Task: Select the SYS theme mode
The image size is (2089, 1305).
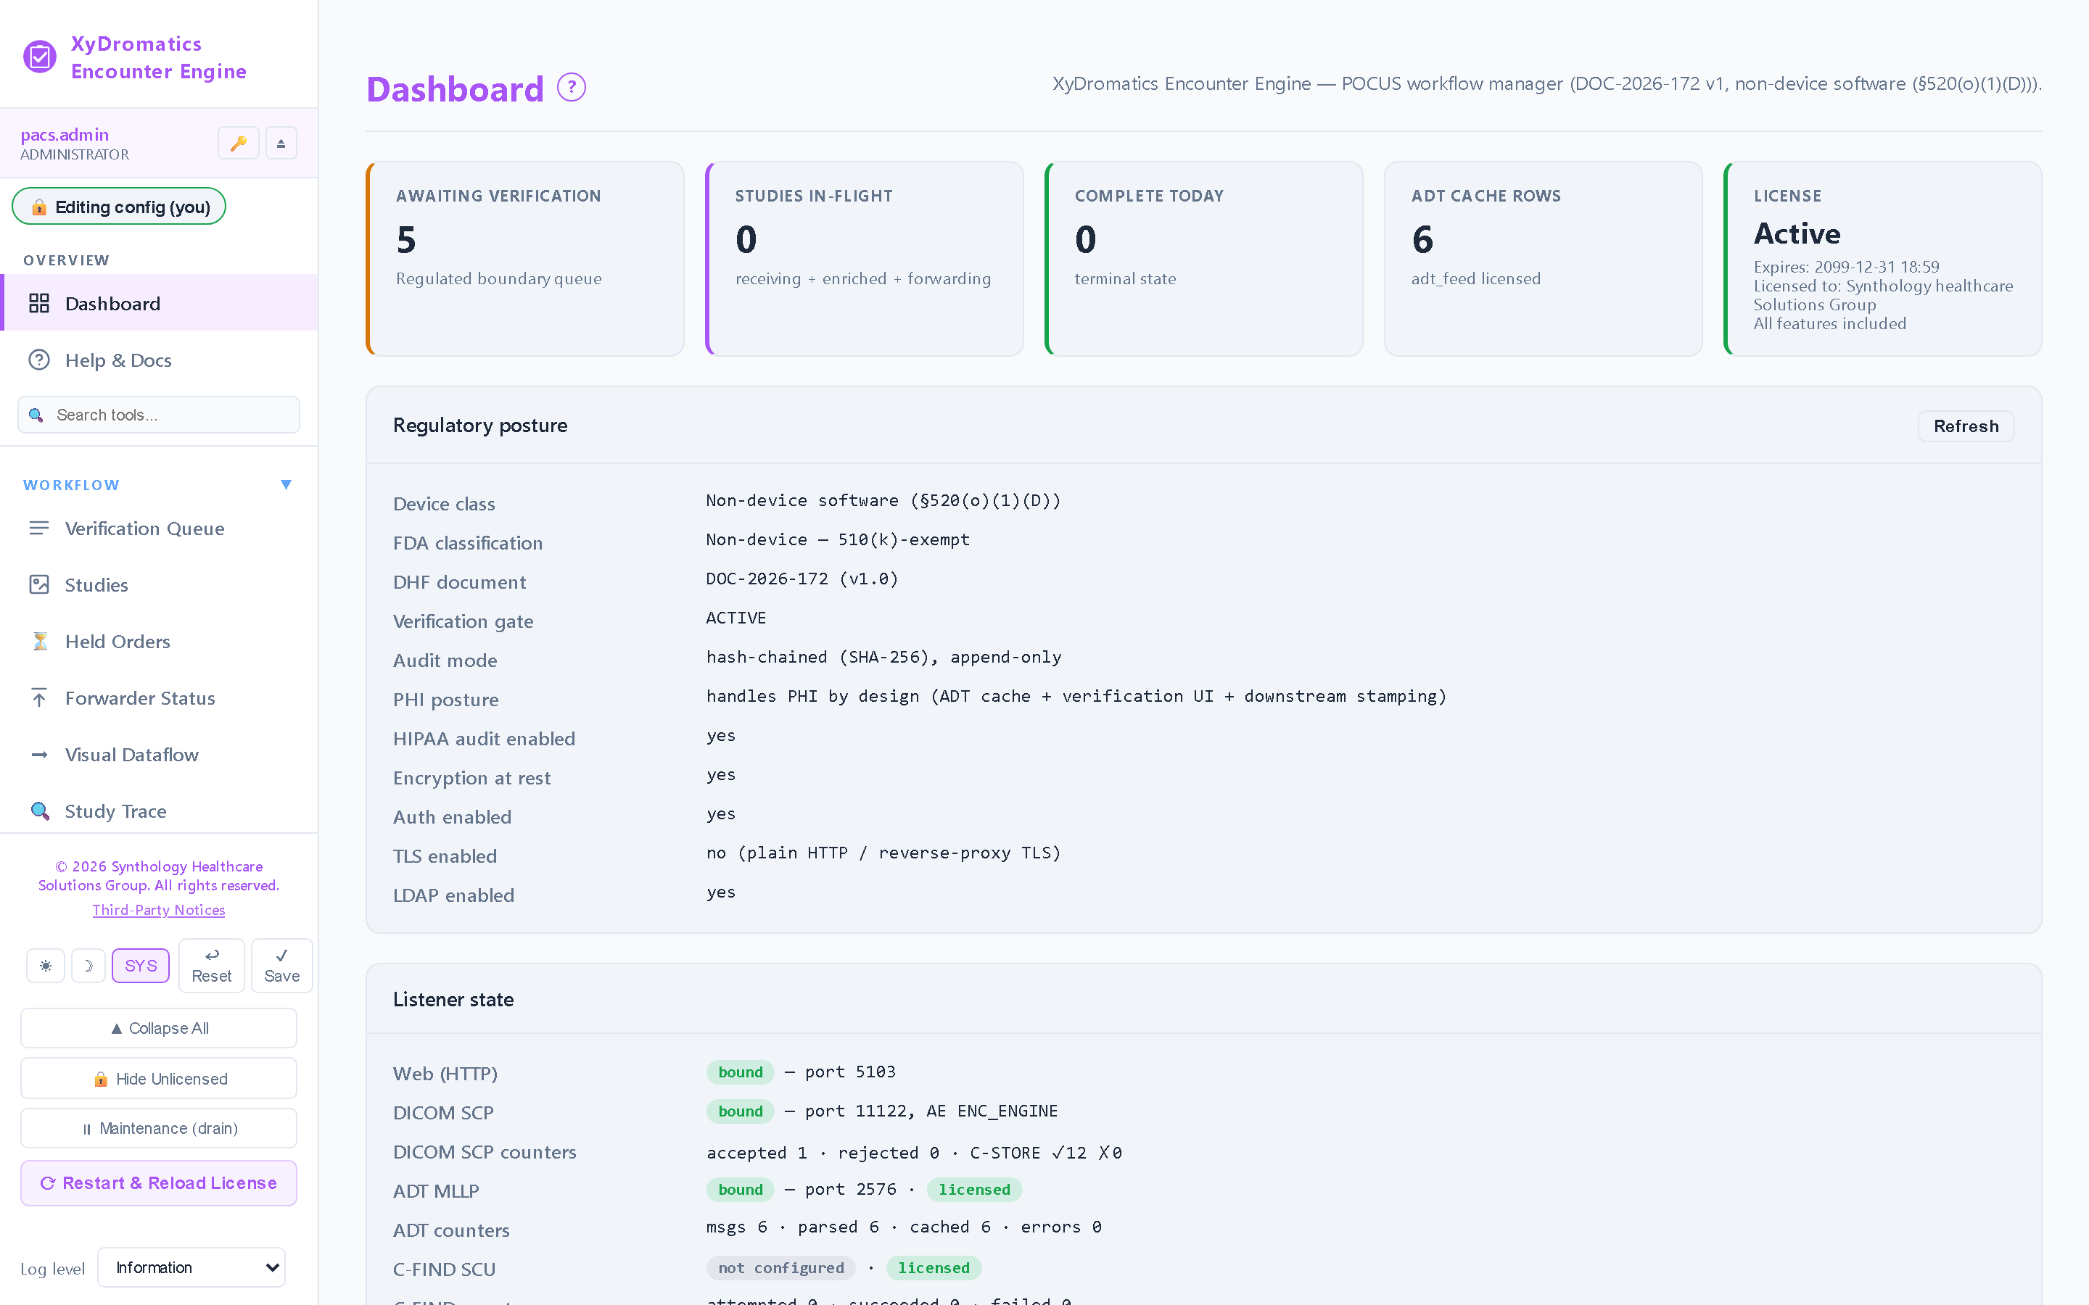Action: [x=141, y=965]
